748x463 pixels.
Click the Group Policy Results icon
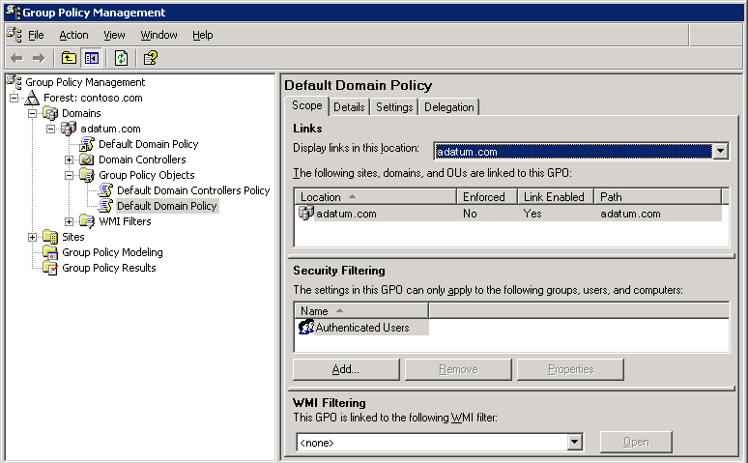50,268
